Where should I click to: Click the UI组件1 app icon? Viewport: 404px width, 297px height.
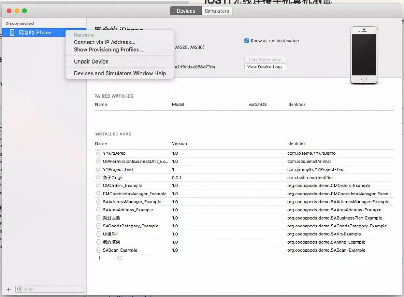(98, 234)
